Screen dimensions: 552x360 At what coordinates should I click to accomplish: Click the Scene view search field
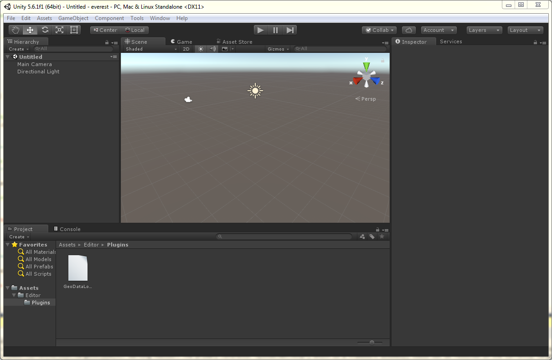(x=340, y=49)
